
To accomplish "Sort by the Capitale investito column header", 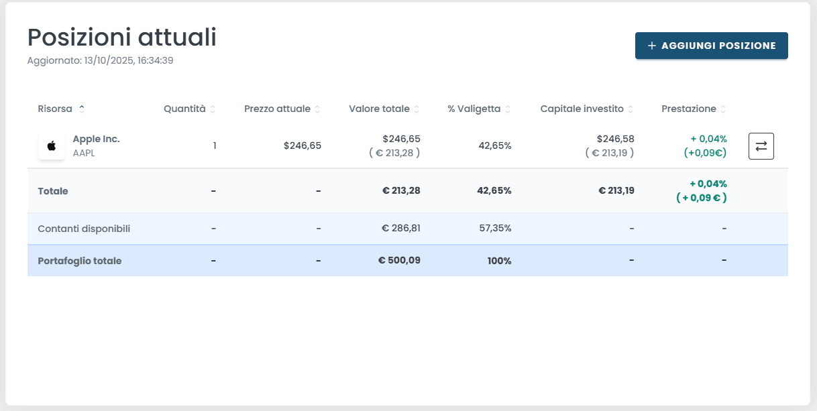I will coord(582,109).
